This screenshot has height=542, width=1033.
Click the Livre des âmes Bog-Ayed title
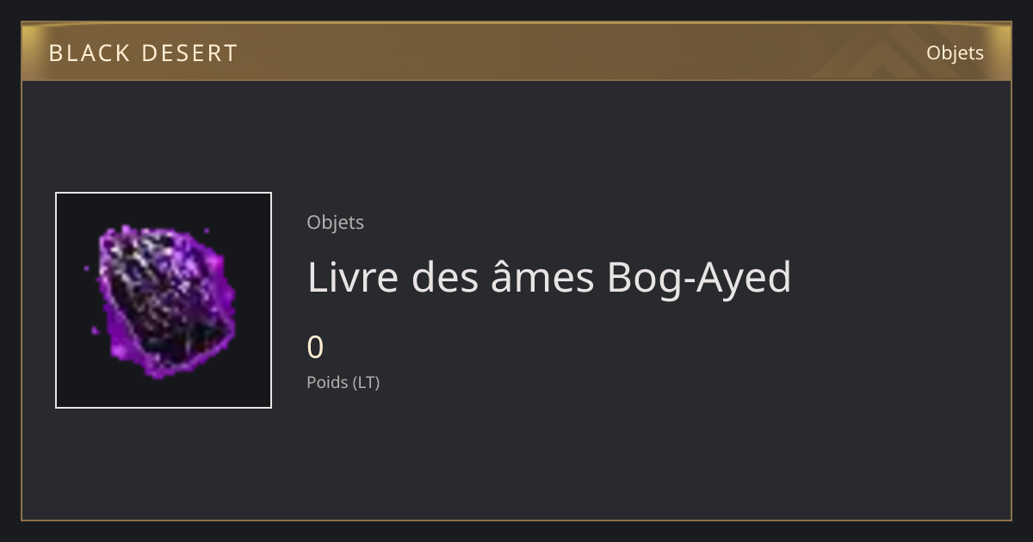pyautogui.click(x=549, y=278)
